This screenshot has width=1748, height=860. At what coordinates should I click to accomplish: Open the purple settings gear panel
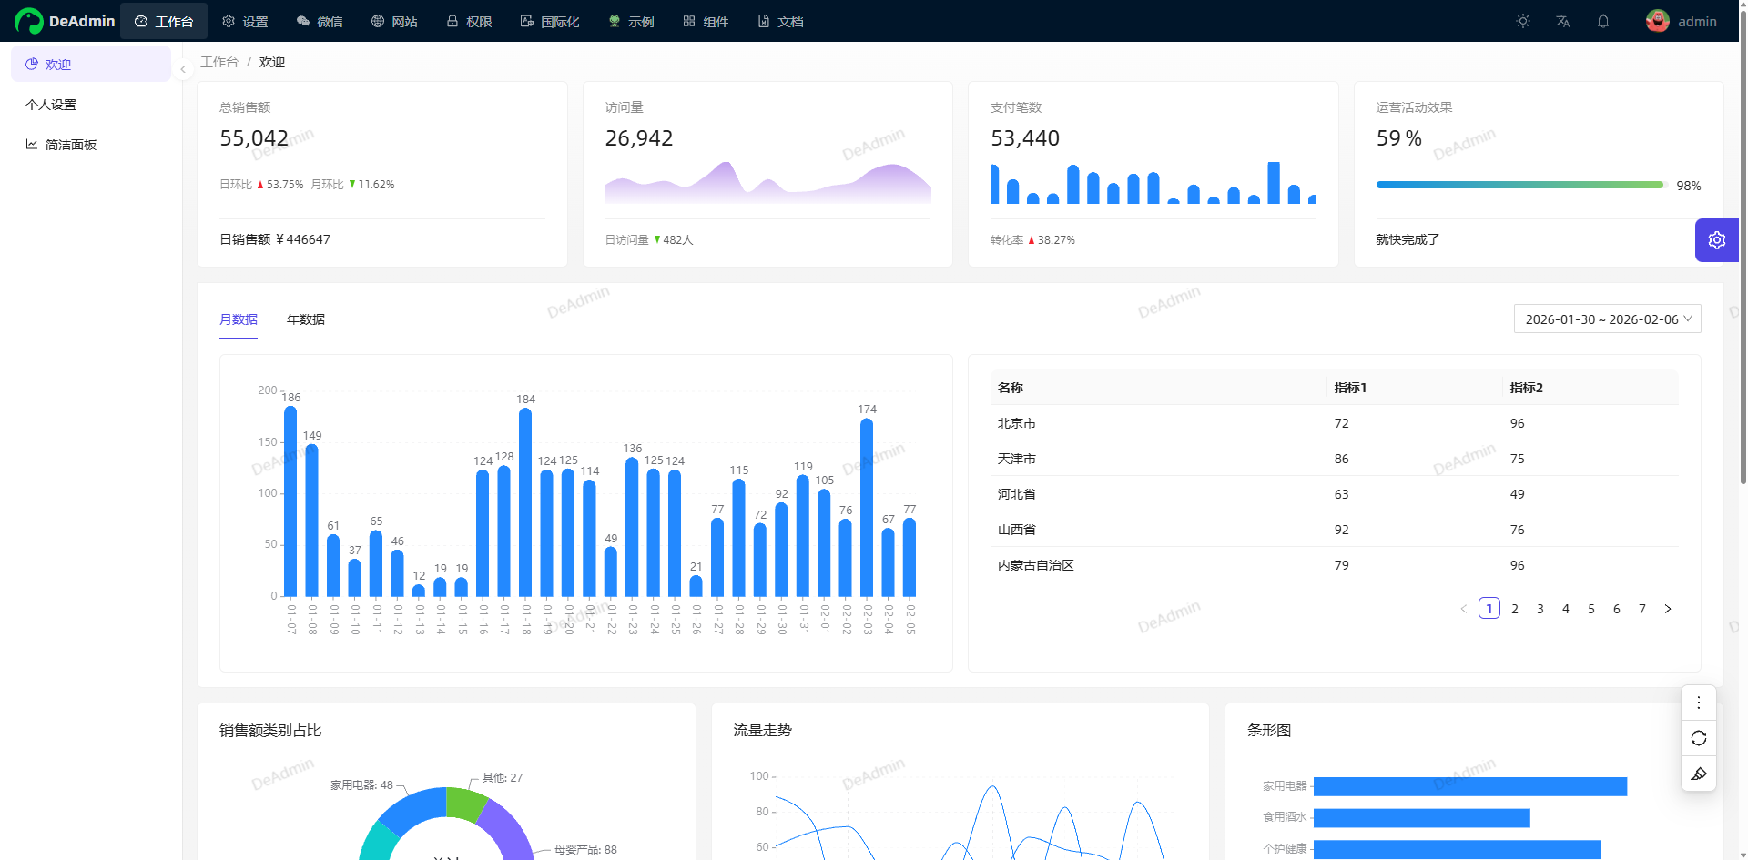[x=1716, y=240]
